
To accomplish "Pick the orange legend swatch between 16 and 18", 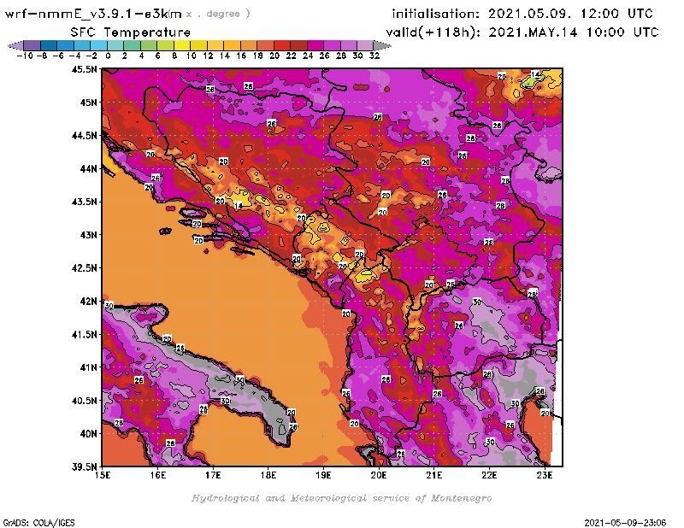I will 249,46.
